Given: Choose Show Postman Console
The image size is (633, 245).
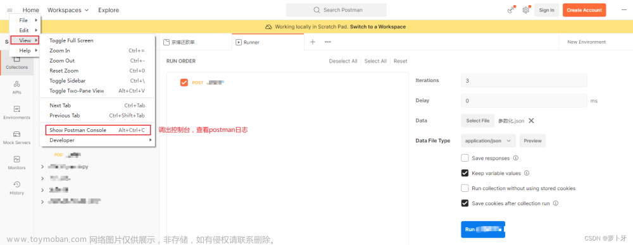Looking at the screenshot, I should click(x=97, y=130).
